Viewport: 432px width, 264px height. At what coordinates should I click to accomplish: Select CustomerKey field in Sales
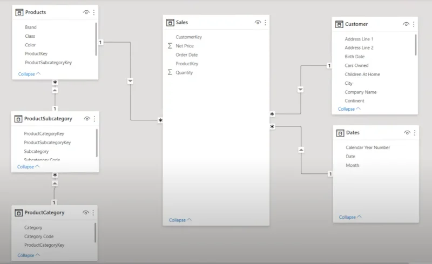point(188,37)
